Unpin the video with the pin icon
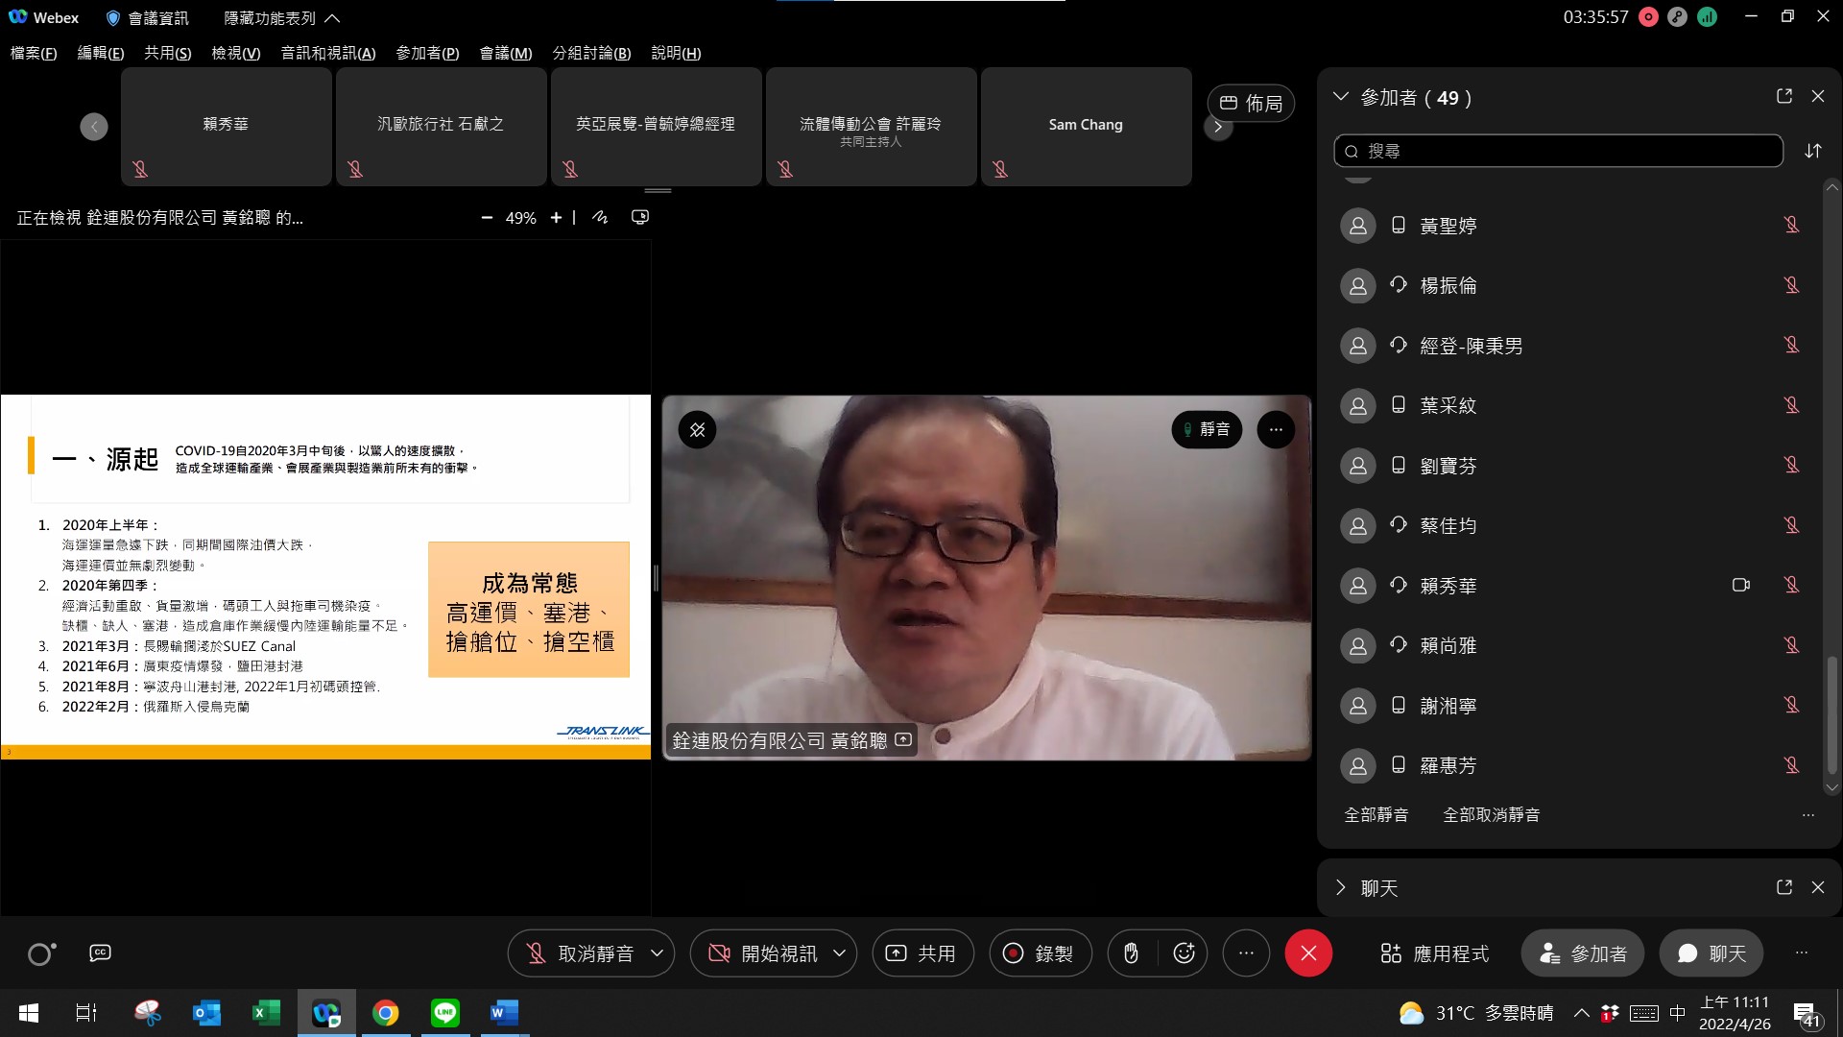This screenshot has width=1843, height=1037. [x=698, y=430]
